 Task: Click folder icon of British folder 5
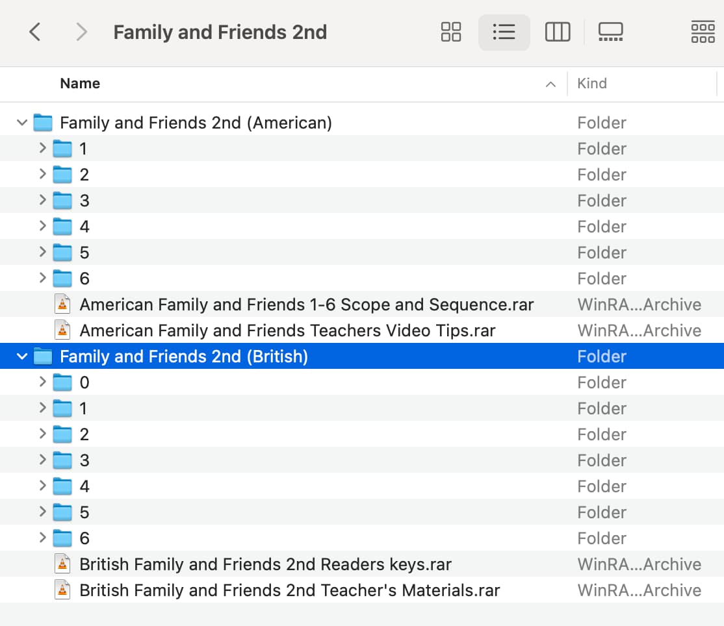coord(62,512)
